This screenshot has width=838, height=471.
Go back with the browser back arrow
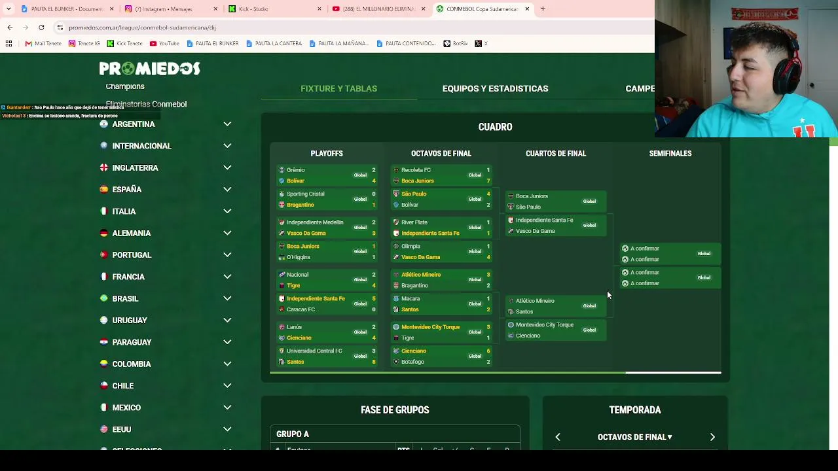10,27
